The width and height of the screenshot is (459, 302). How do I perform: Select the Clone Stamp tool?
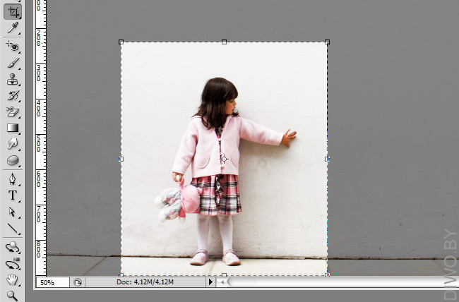13,79
